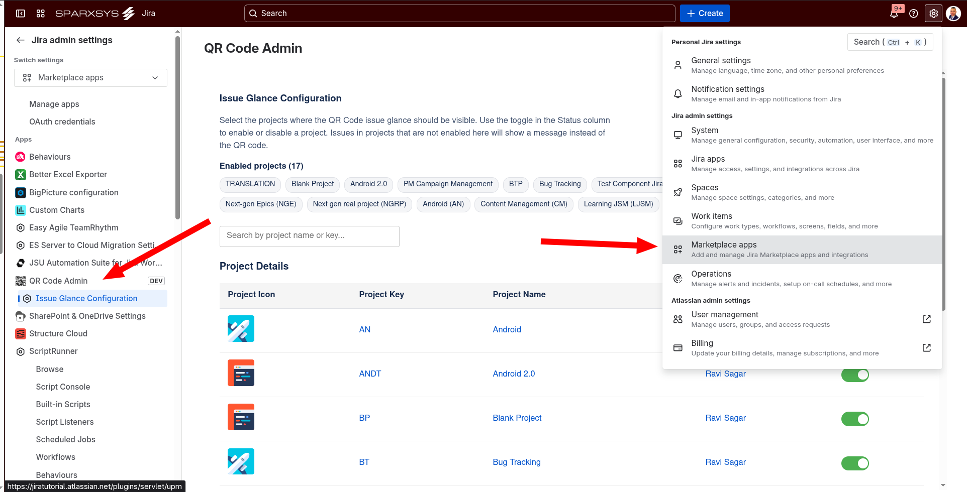Click the Easy Agile TeamRhythm icon

[21, 227]
